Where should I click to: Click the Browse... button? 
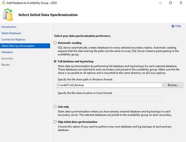click(x=173, y=85)
